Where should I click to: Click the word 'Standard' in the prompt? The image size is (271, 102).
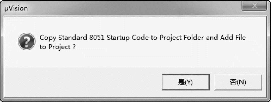tap(73, 37)
